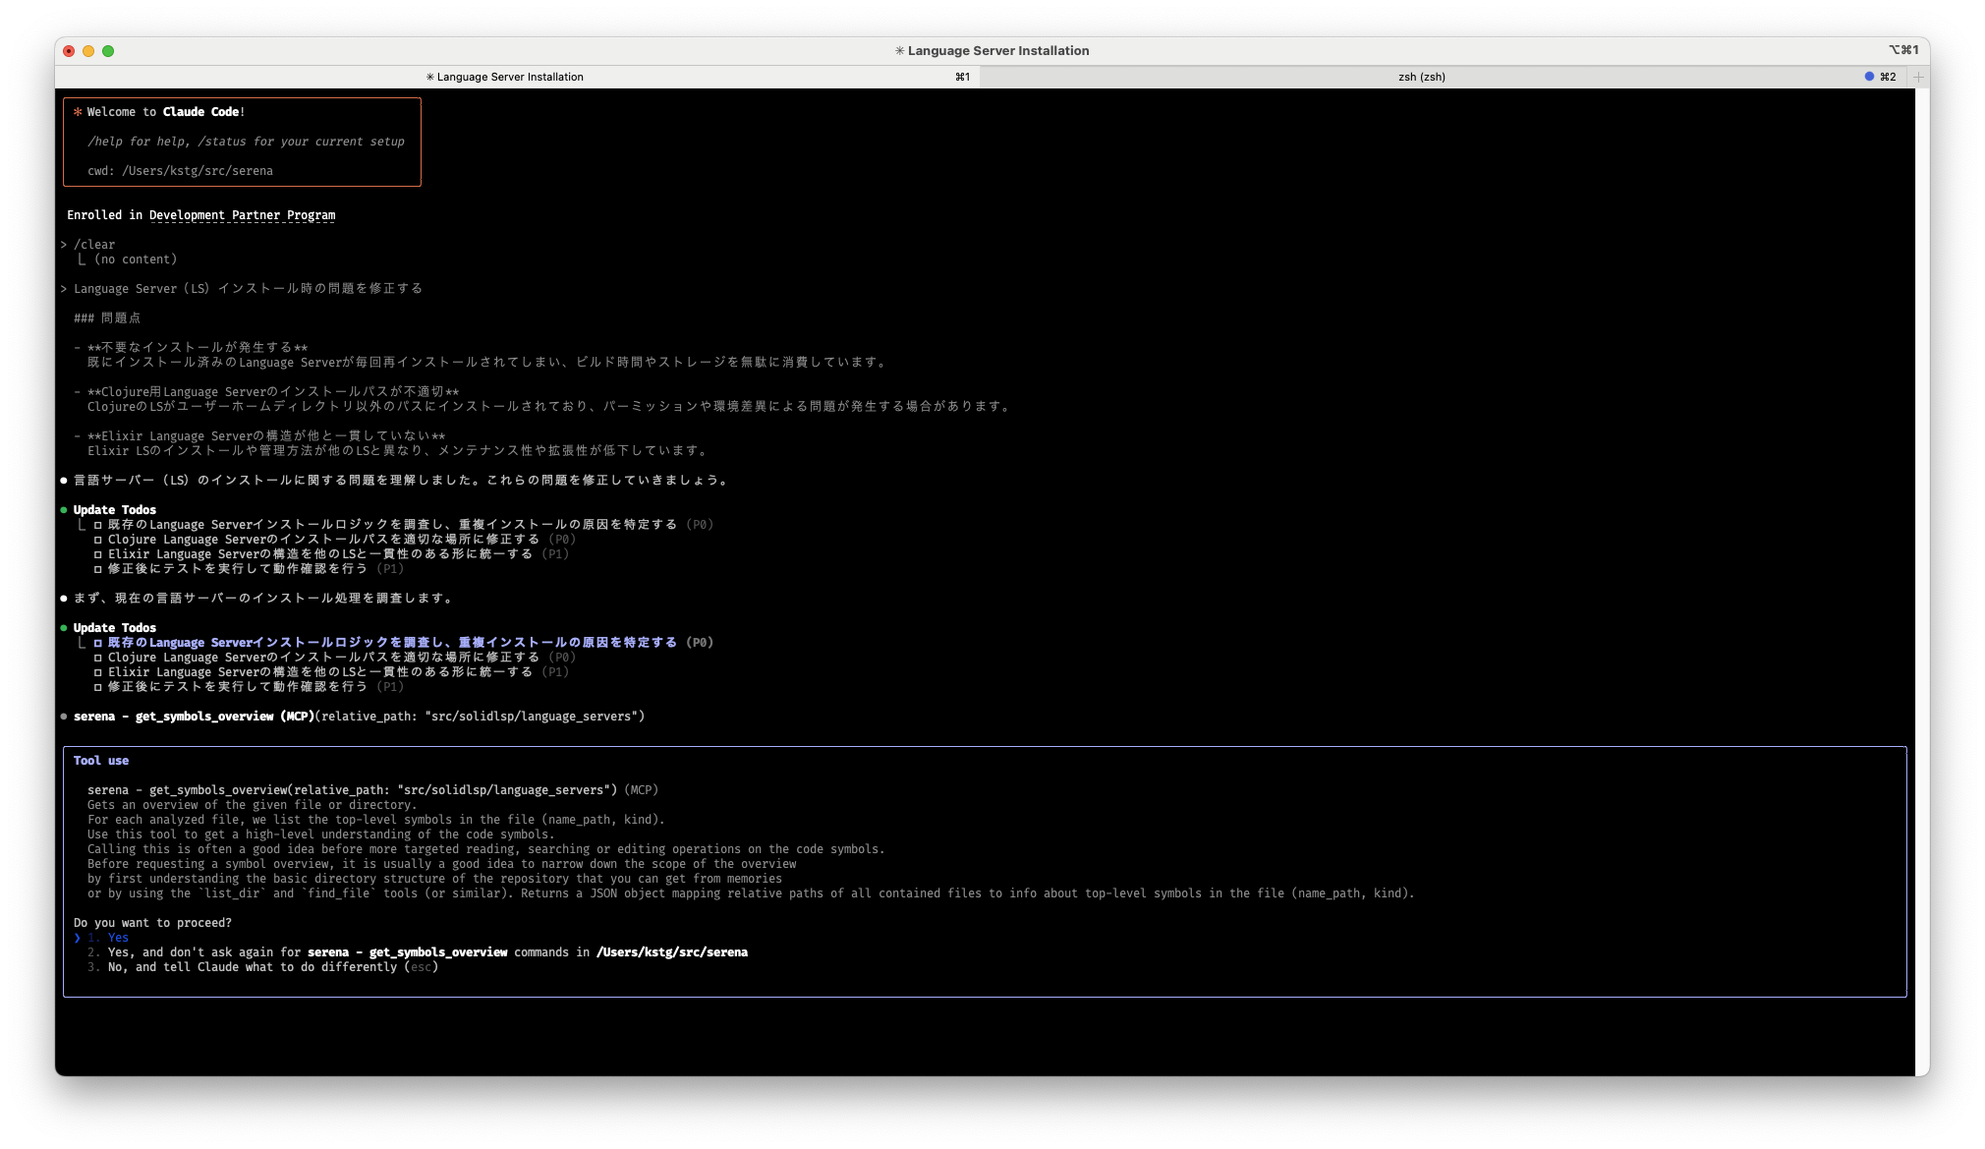Click the blue activity dot on zsh tab
Screen dimensions: 1985x1149
coord(1869,77)
